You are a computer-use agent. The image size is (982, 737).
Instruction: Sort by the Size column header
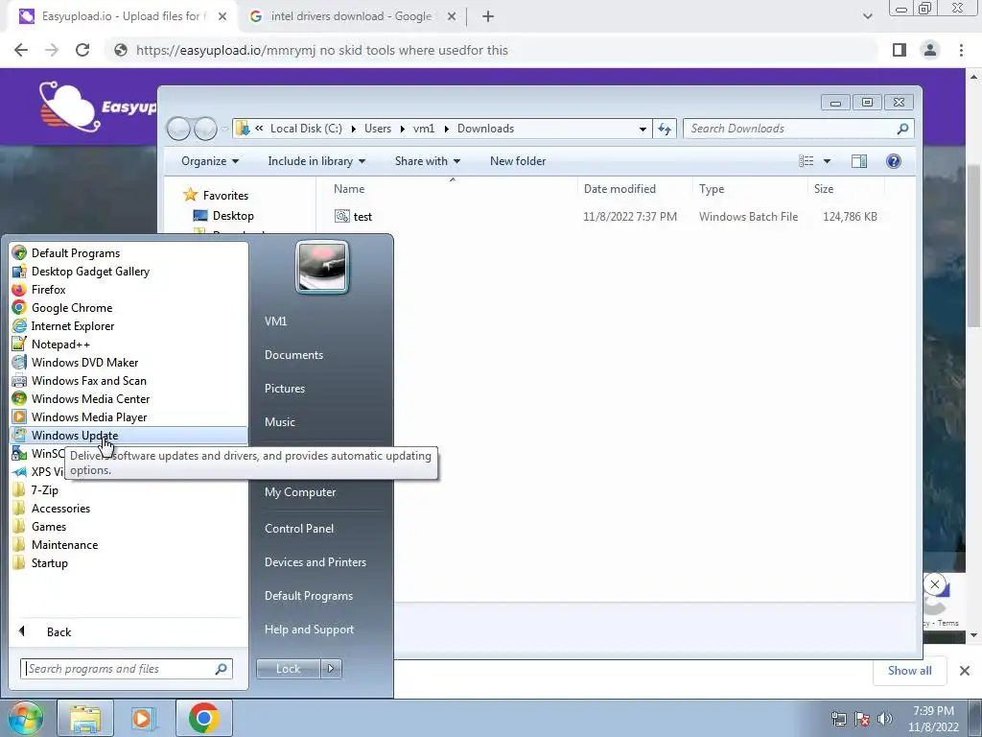[x=824, y=189]
